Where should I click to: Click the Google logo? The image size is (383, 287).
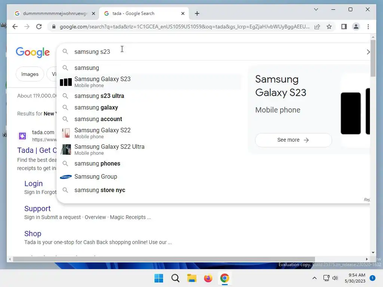click(33, 52)
